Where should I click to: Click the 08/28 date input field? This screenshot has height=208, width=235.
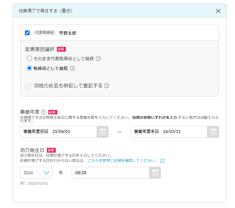pyautogui.click(x=110, y=173)
